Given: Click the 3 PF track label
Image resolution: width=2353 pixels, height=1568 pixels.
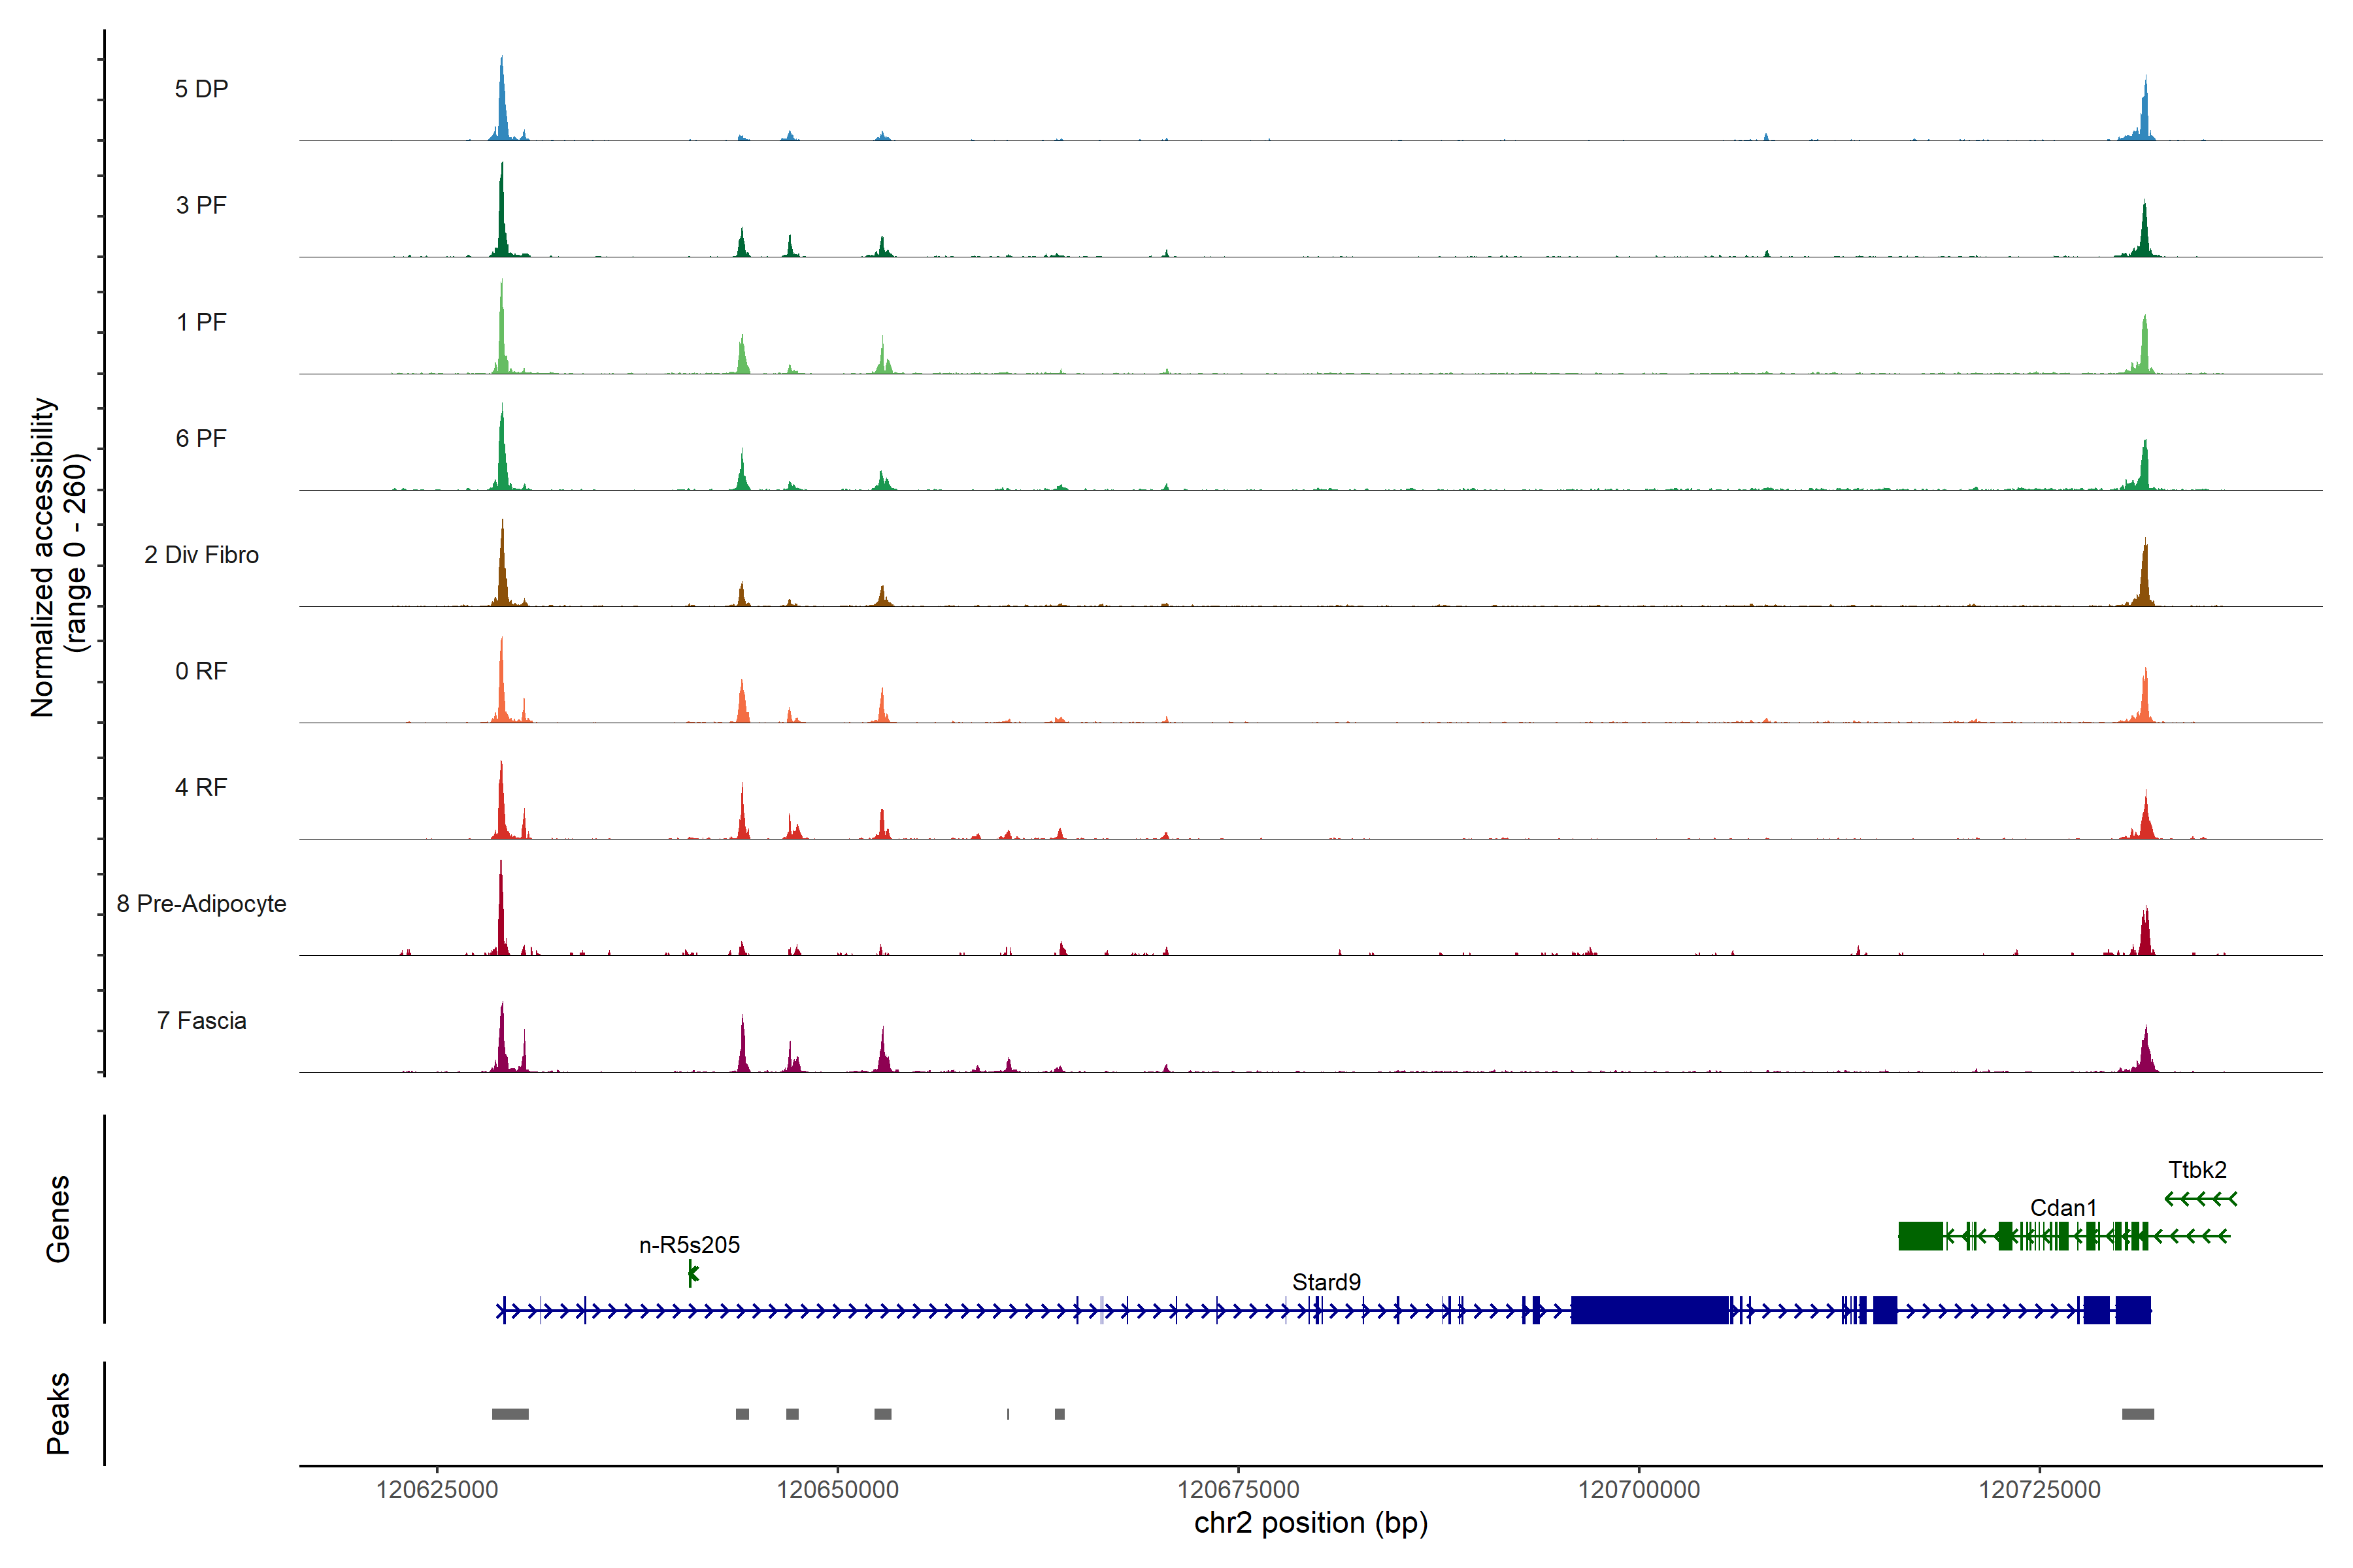Looking at the screenshot, I should tap(201, 205).
